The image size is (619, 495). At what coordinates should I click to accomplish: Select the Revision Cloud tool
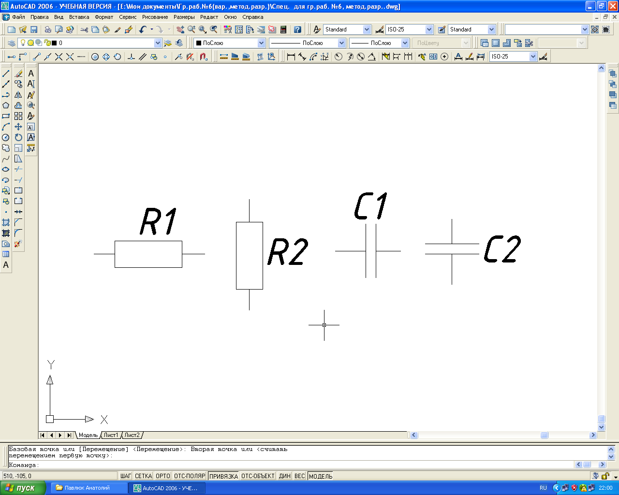click(x=6, y=148)
